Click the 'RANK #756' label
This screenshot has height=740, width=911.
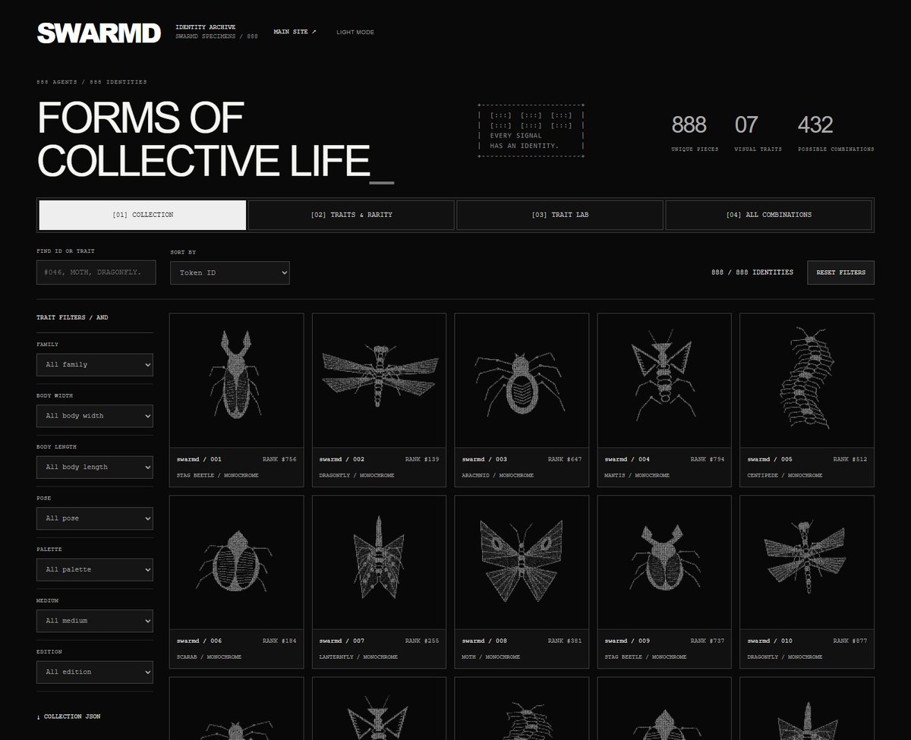pos(279,459)
